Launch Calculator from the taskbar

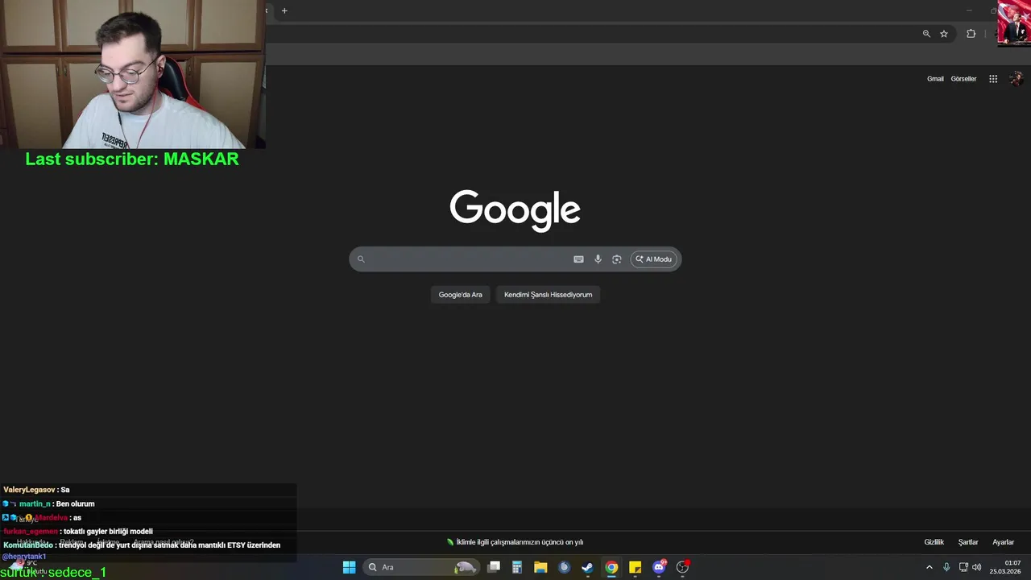(517, 567)
